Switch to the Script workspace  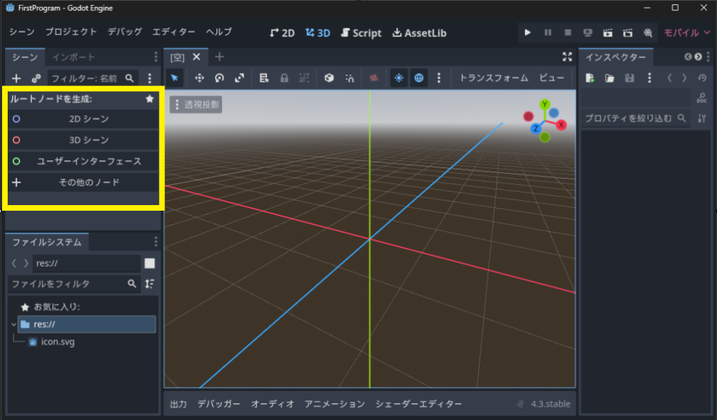[x=361, y=33]
